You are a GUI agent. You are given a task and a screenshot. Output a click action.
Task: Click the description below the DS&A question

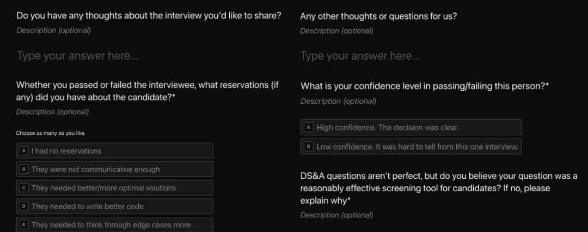(x=336, y=215)
